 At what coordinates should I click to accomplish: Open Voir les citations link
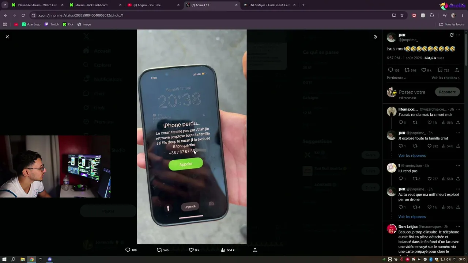445,78
